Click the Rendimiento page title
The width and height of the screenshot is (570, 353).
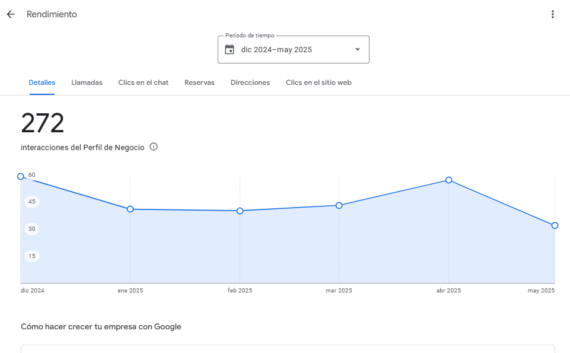point(52,14)
